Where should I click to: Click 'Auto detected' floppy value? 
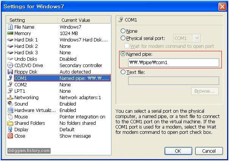tap(75, 72)
